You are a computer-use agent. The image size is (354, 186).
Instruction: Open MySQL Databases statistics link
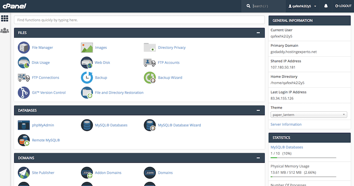287,147
